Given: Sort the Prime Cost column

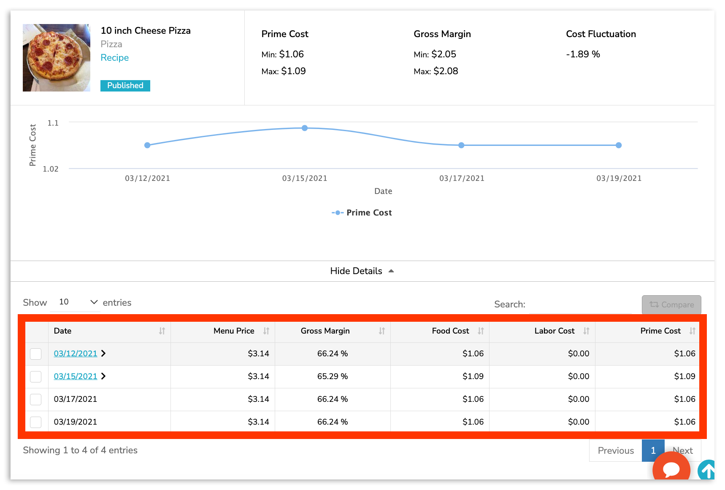Looking at the screenshot, I should (x=693, y=331).
